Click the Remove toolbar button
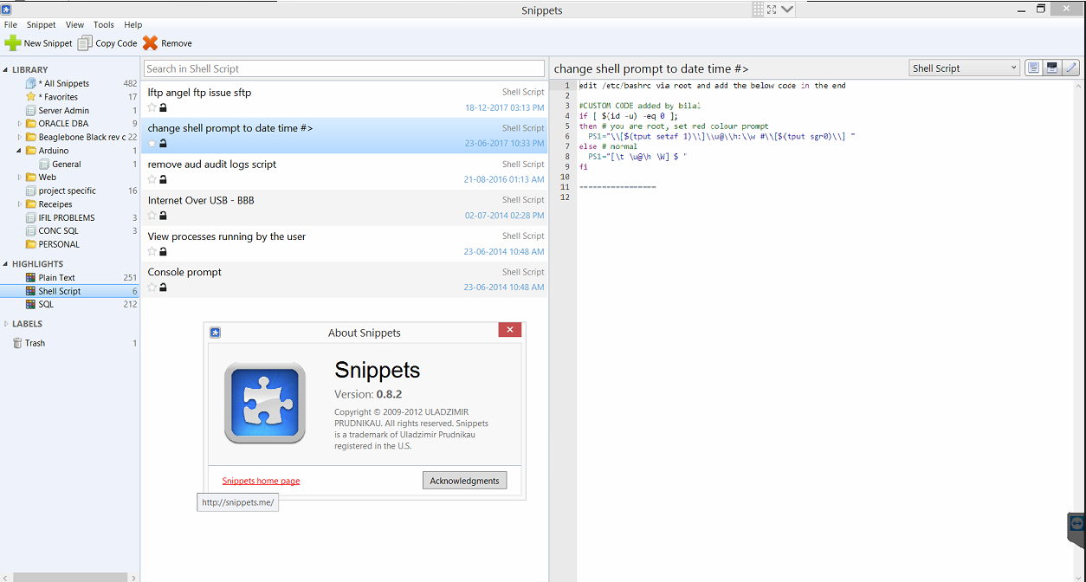Image resolution: width=1086 pixels, height=582 pixels. [x=167, y=43]
